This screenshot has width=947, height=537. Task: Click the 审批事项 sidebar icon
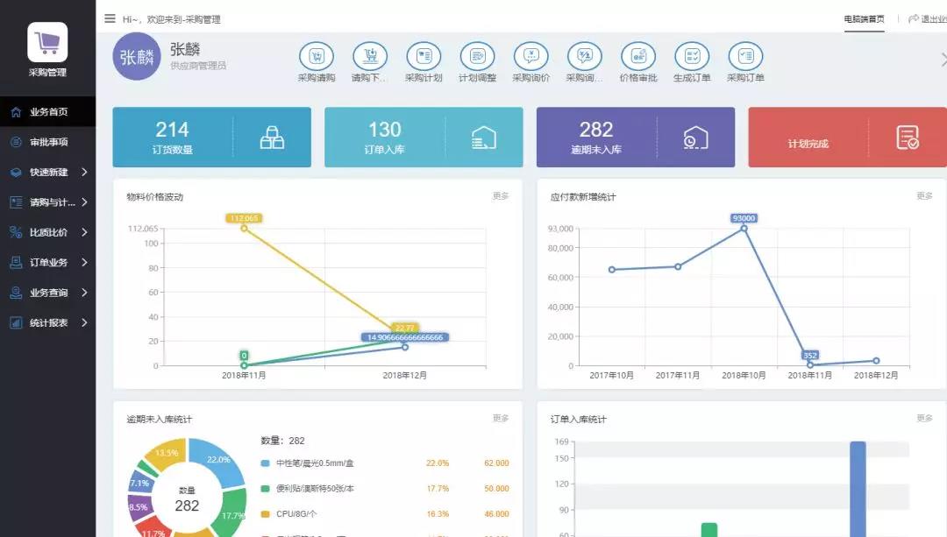(17, 142)
